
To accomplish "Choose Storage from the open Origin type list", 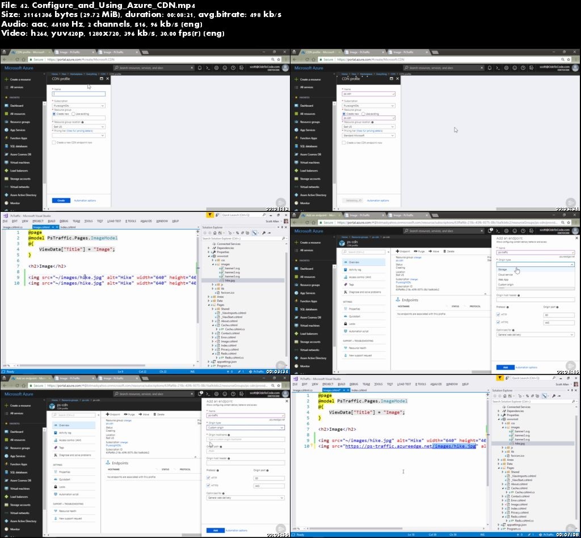I will (536, 270).
